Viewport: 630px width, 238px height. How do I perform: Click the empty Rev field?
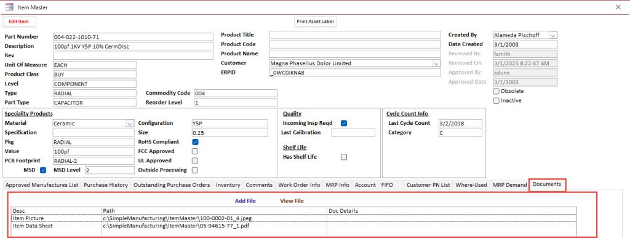133,56
